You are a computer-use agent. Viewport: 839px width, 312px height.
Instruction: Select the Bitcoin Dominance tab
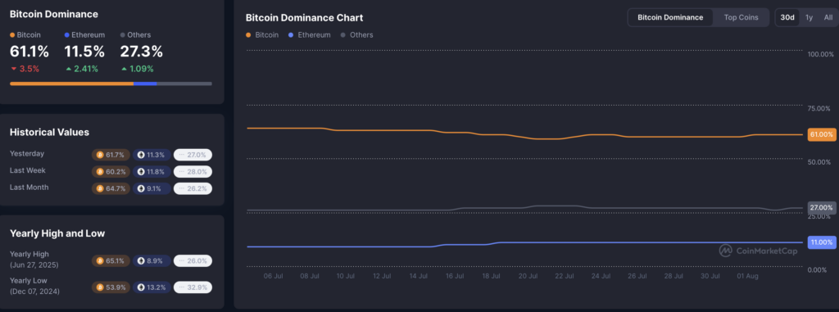click(x=670, y=17)
